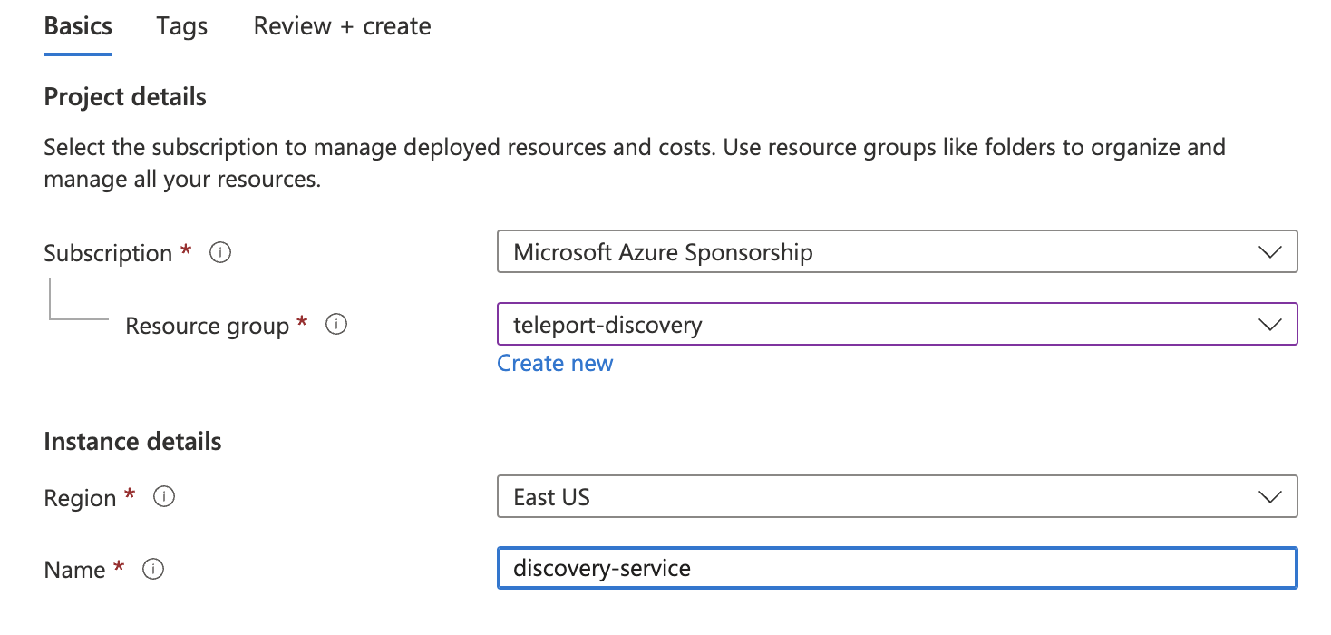Click the Resource group field label
Screen dimensions: 1331x635
click(207, 326)
